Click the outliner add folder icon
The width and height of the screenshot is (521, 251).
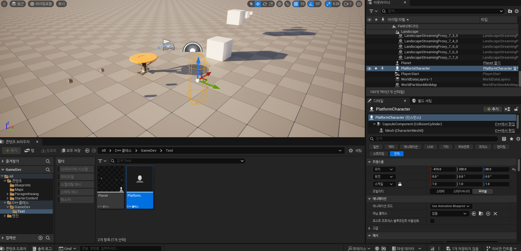pos(510,11)
